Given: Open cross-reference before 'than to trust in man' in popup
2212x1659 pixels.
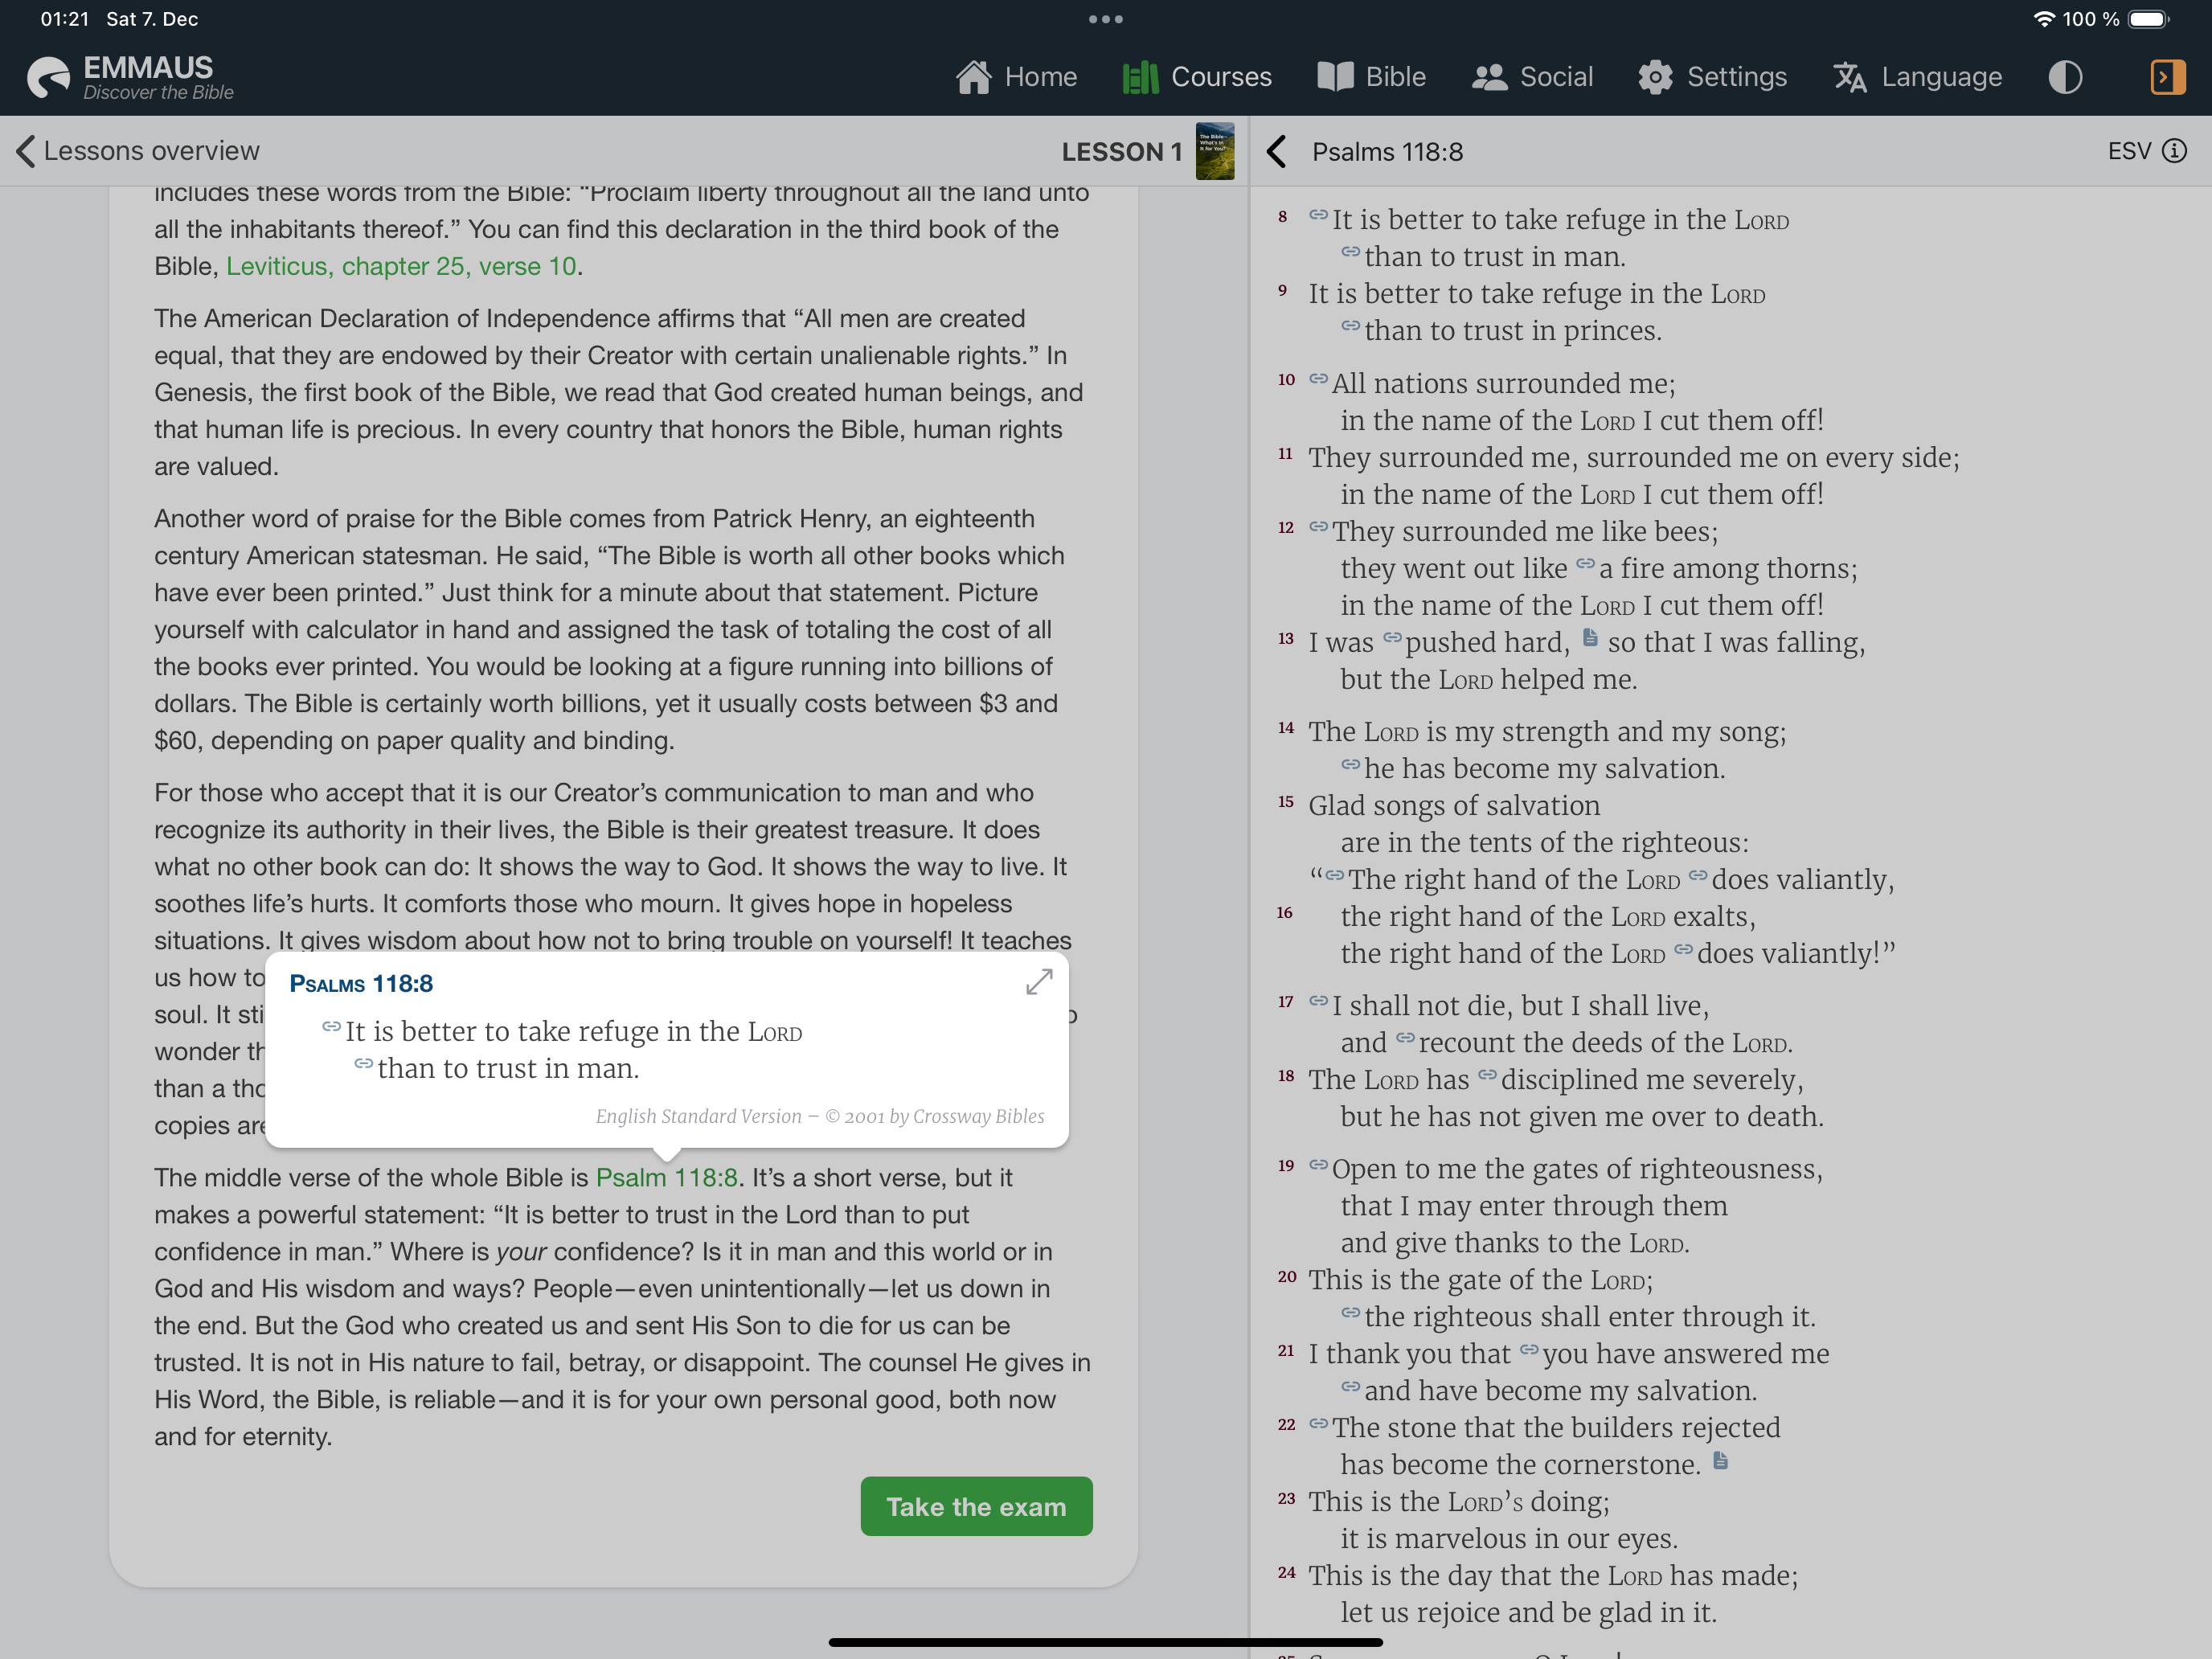Looking at the screenshot, I should [364, 1064].
